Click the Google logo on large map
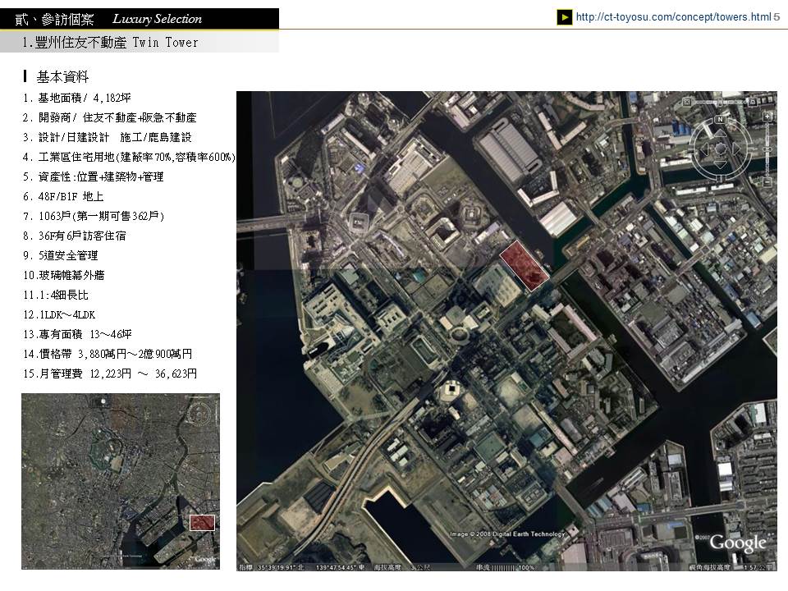This screenshot has height=591, width=788. pos(737,543)
